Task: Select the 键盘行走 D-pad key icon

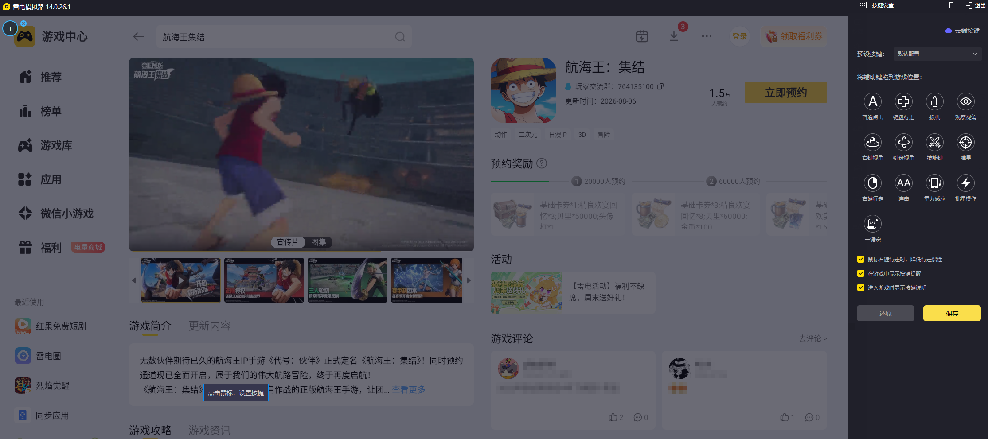Action: pos(903,102)
